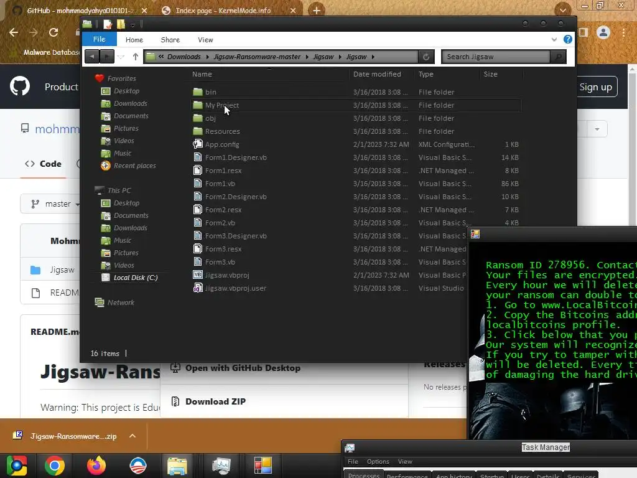Open options for downloaded Jigsaw-Ransomware zip
The image size is (637, 478).
click(132, 436)
